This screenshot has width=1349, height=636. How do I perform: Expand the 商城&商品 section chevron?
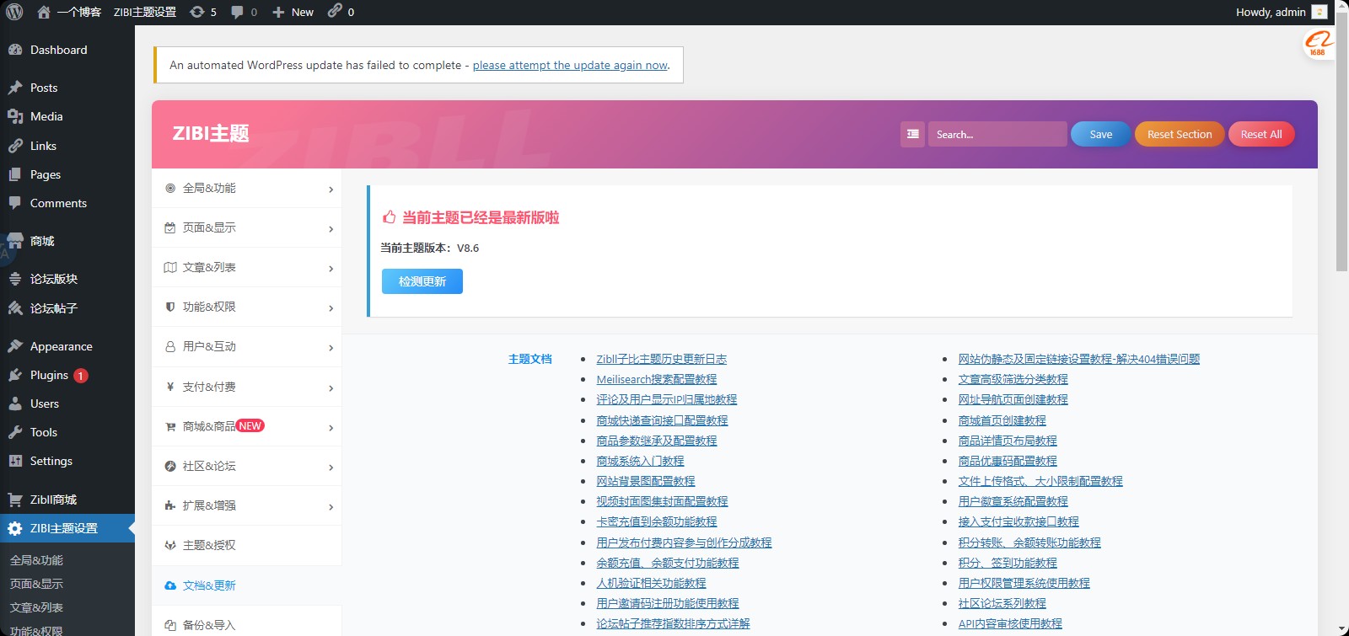(331, 428)
